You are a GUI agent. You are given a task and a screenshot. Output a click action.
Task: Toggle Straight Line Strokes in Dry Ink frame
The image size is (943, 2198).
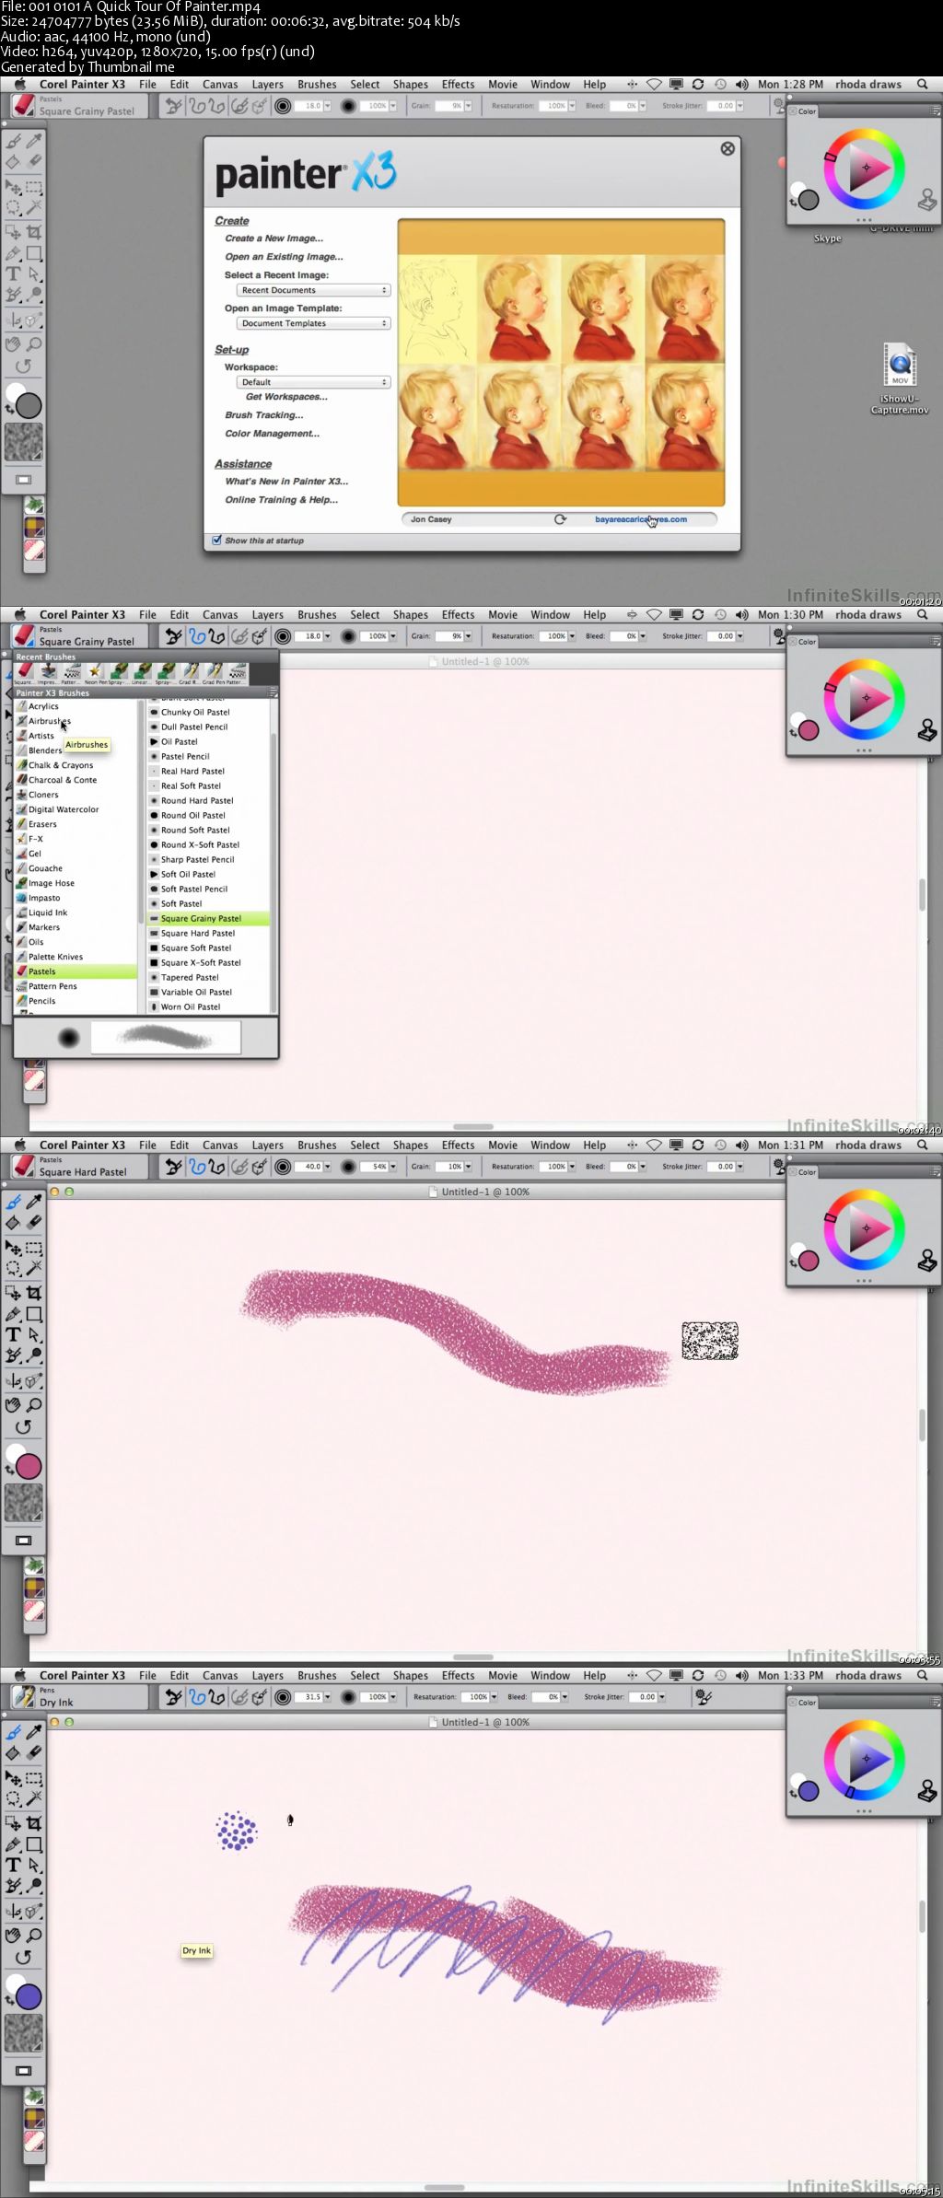click(x=217, y=1697)
